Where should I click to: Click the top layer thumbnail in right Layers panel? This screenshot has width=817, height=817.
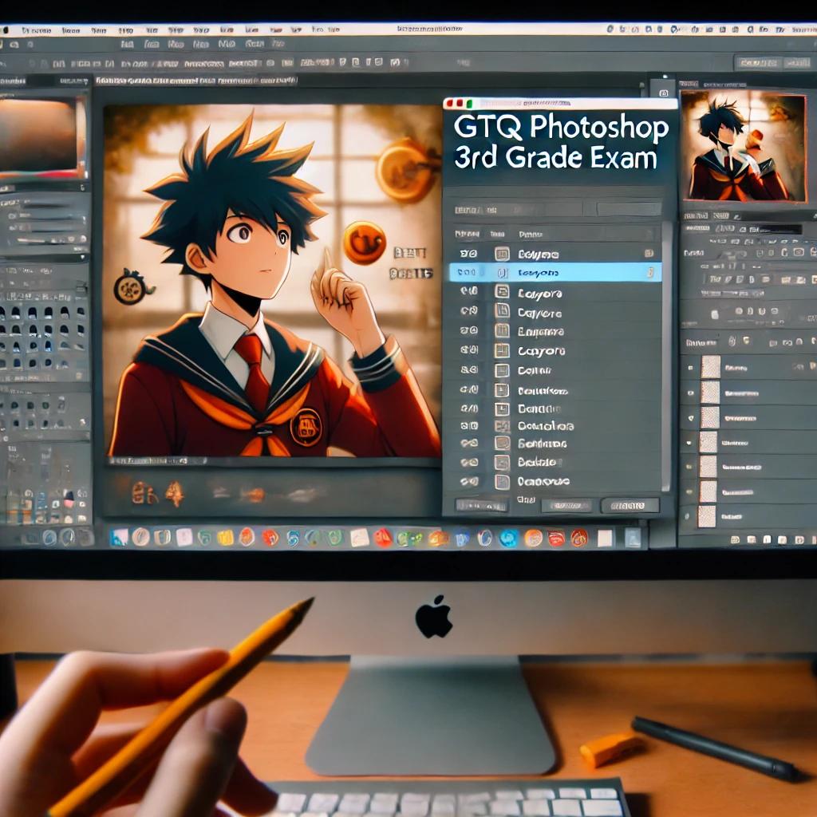pos(710,367)
